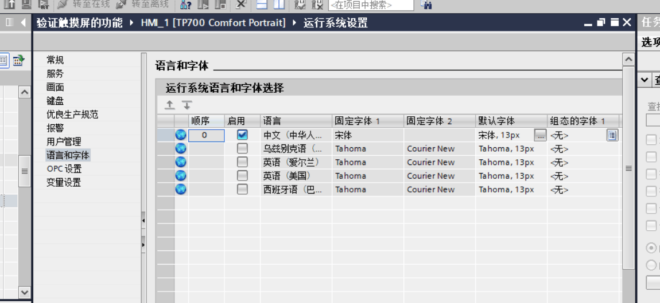660x303 pixels.
Task: Click the Go offline plug icon
Action: click(x=121, y=4)
